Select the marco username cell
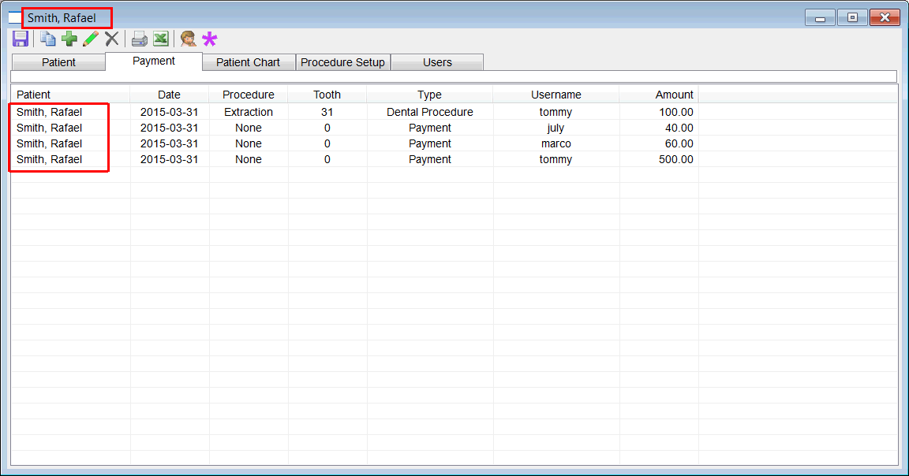This screenshot has height=476, width=909. click(x=556, y=143)
